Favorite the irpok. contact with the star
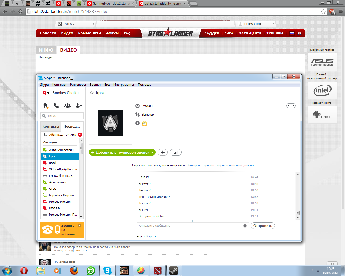Image resolution: width=345 pixels, height=276 pixels. coord(92,93)
